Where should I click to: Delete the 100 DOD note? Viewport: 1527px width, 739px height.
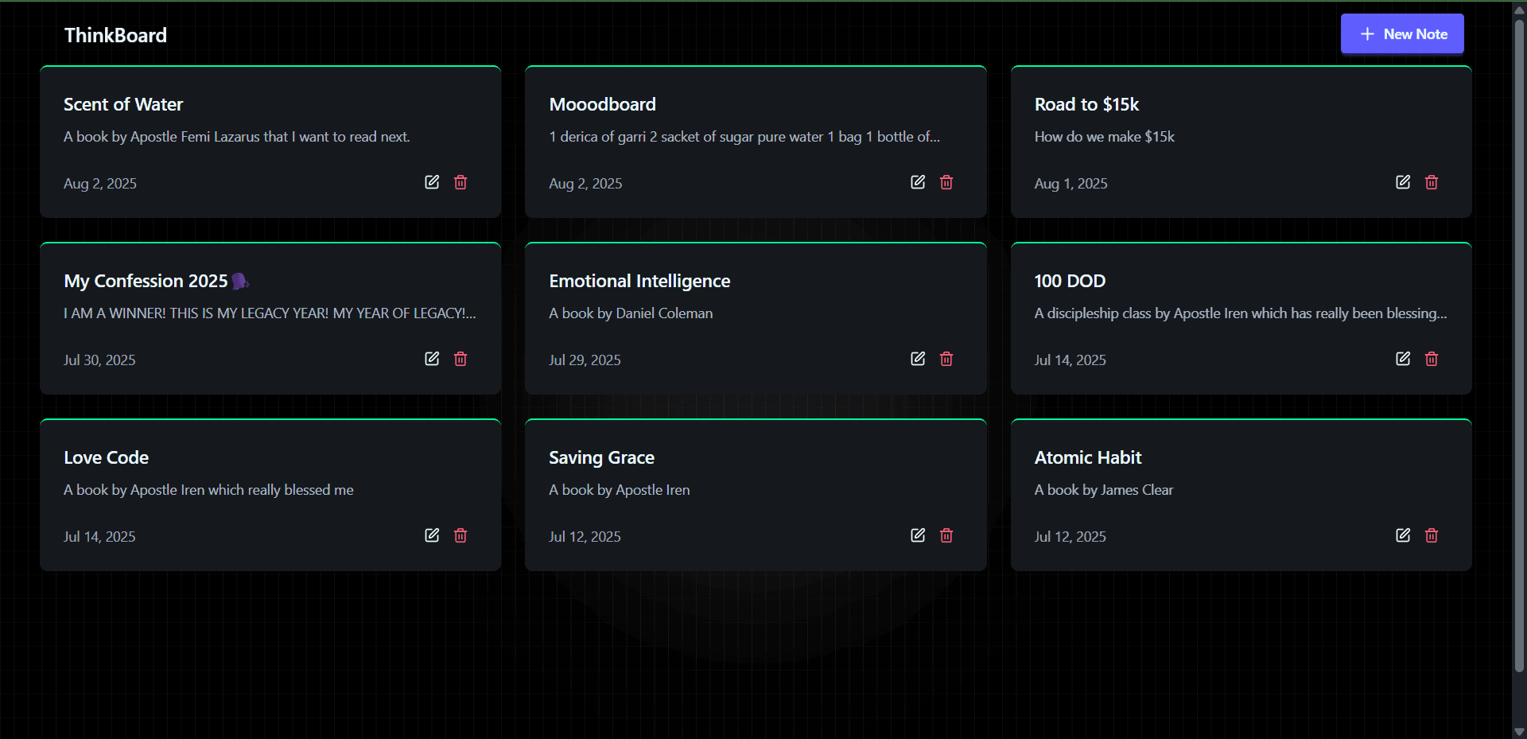click(x=1432, y=359)
